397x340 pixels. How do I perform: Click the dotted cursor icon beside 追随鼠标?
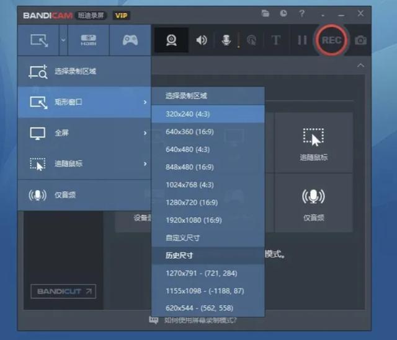tap(38, 164)
